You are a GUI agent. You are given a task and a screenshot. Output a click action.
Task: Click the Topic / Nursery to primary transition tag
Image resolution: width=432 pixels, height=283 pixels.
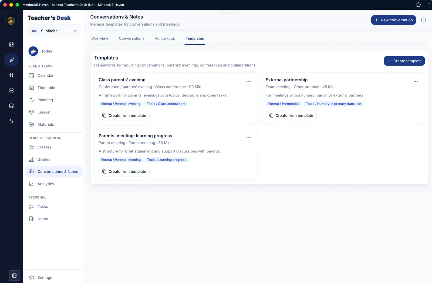(x=333, y=104)
